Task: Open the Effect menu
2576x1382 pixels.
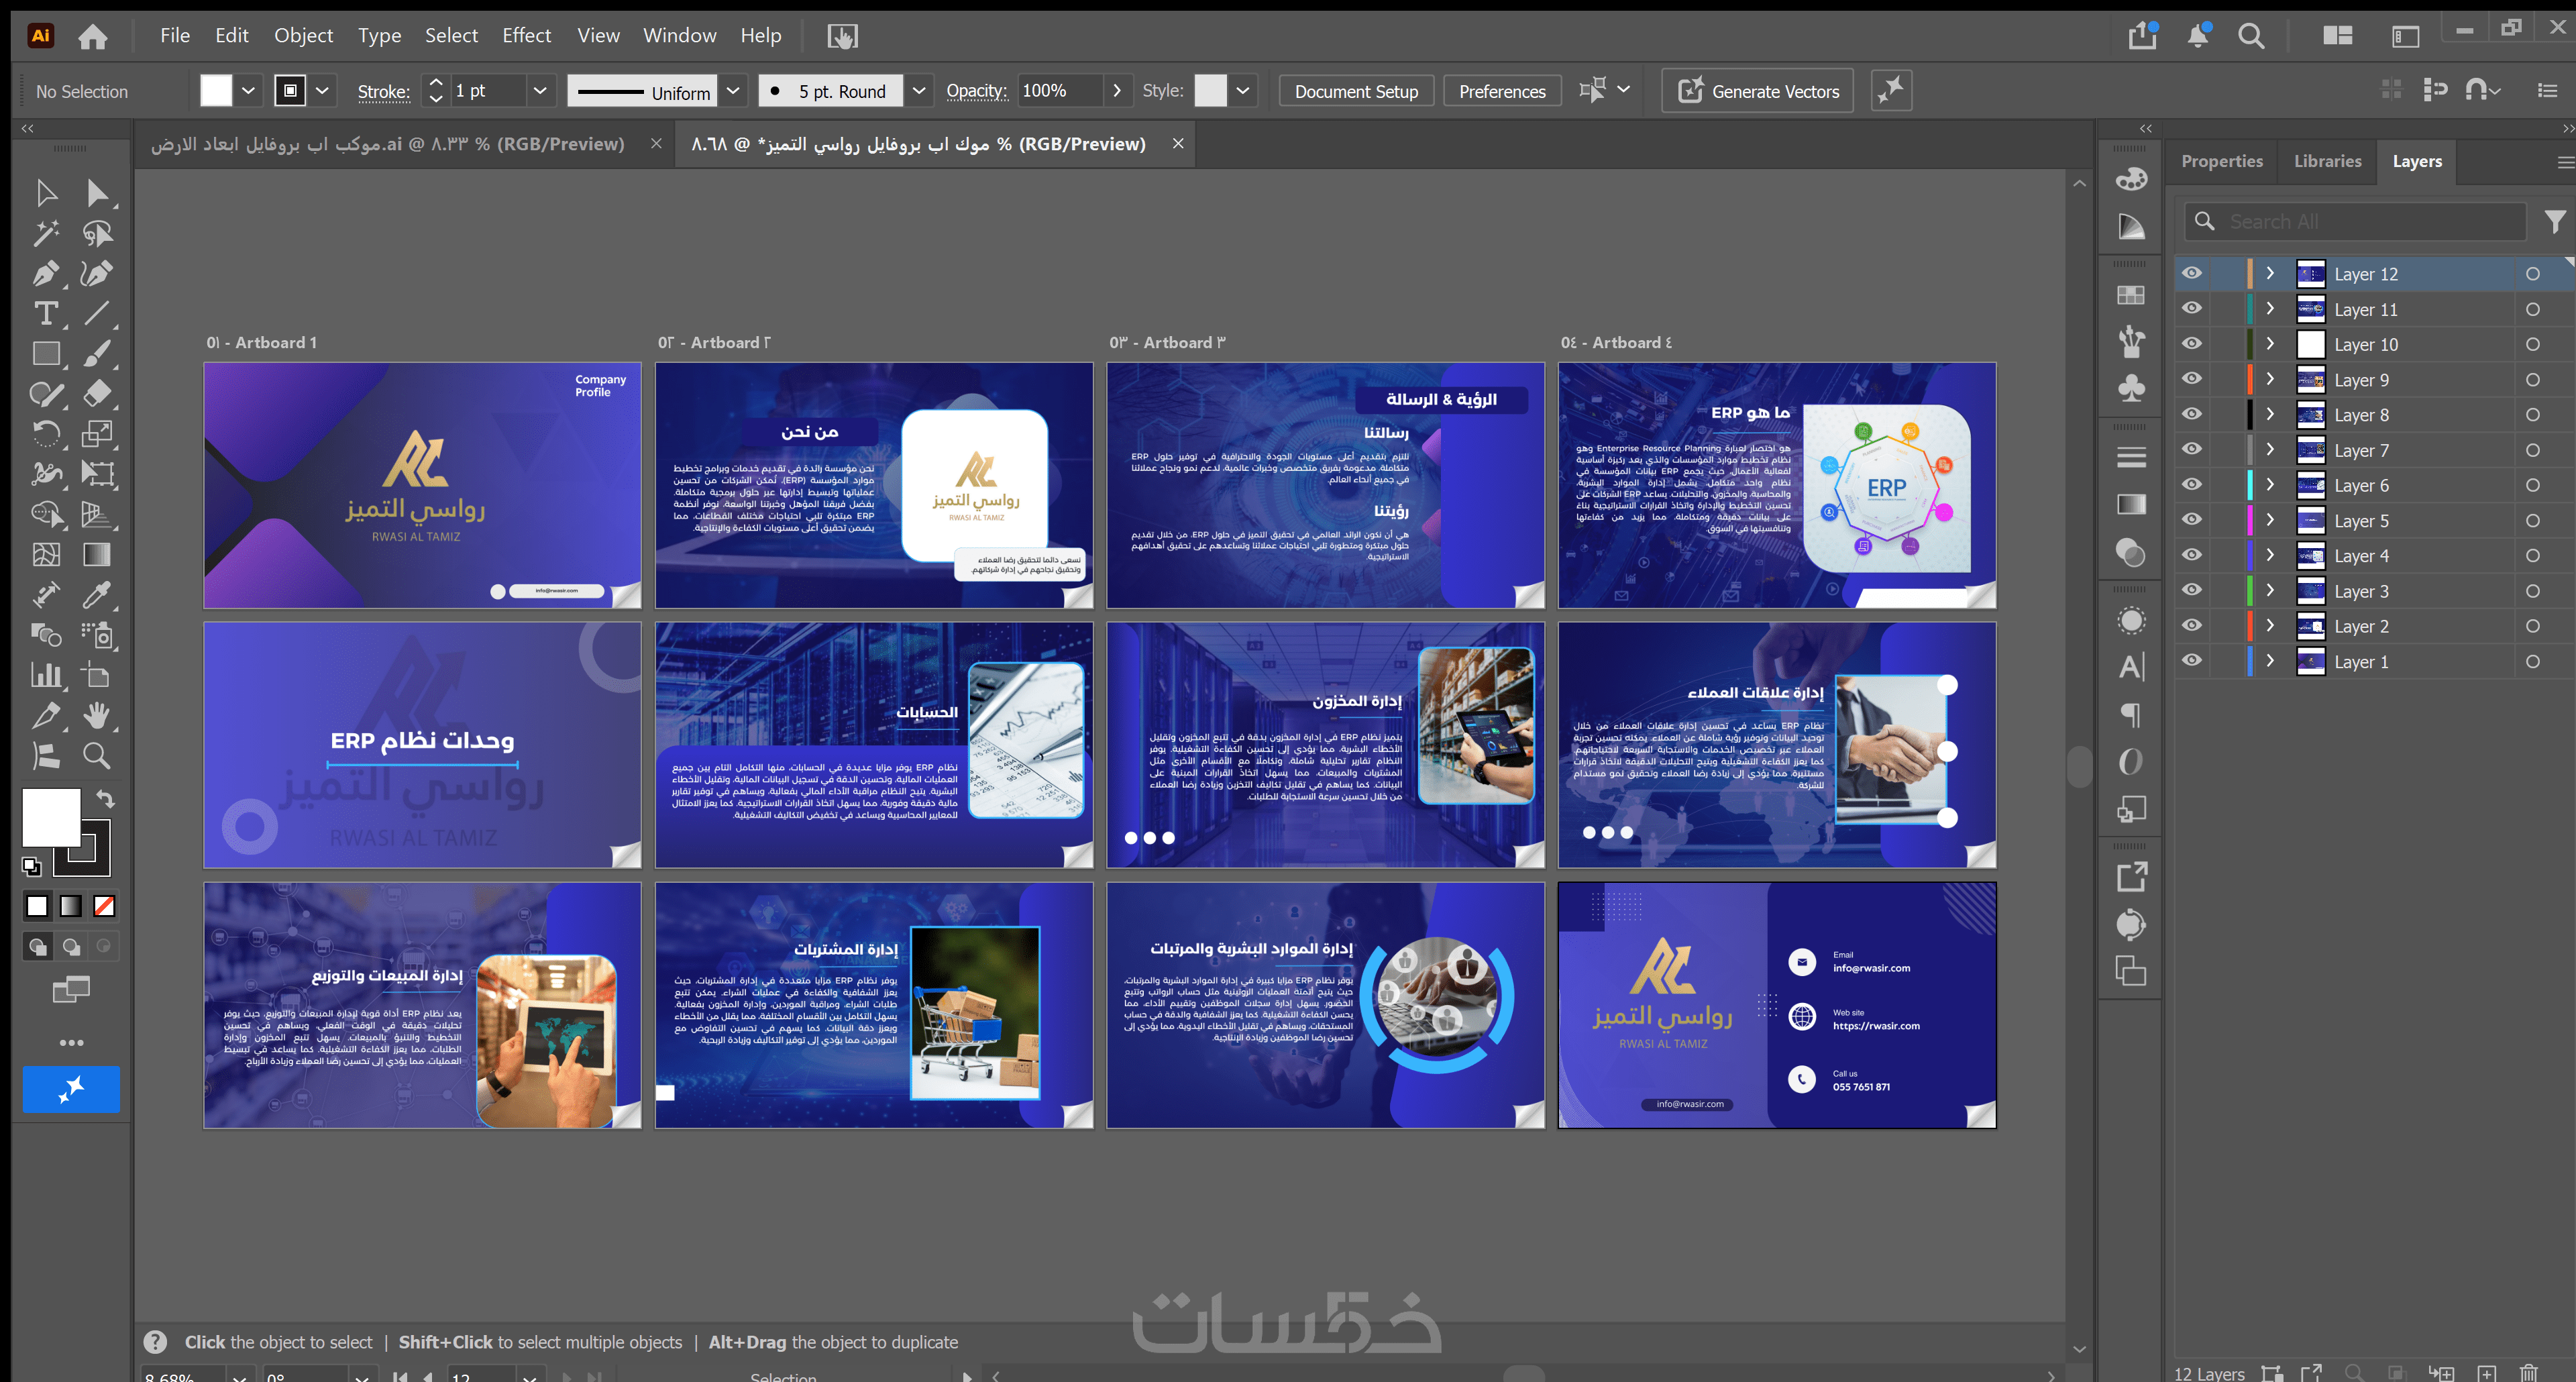Action: (527, 36)
